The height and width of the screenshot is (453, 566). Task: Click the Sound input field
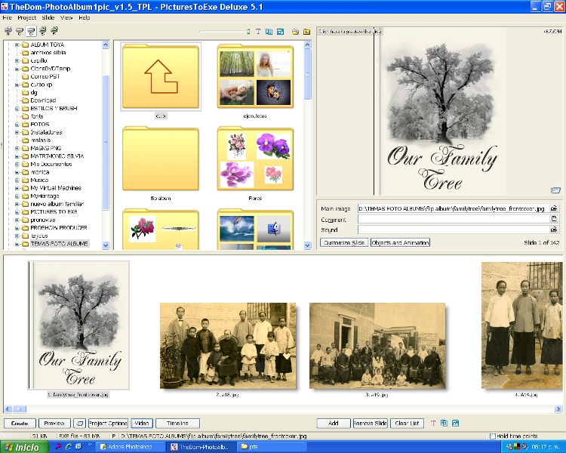click(454, 230)
